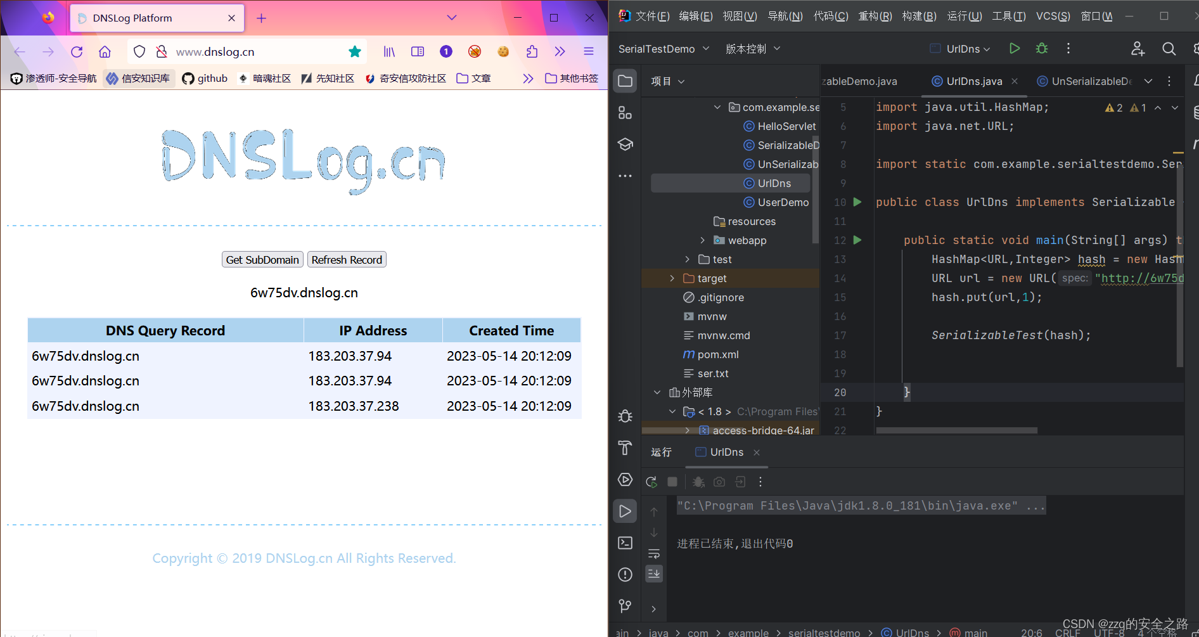Screen dimensions: 1199x637
Task: Open IDE search everywhere magnifier
Action: [x=1169, y=49]
